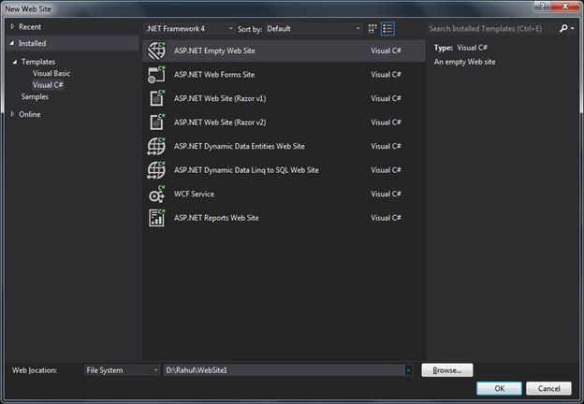
Task: Click the web location path field
Action: pyautogui.click(x=285, y=370)
